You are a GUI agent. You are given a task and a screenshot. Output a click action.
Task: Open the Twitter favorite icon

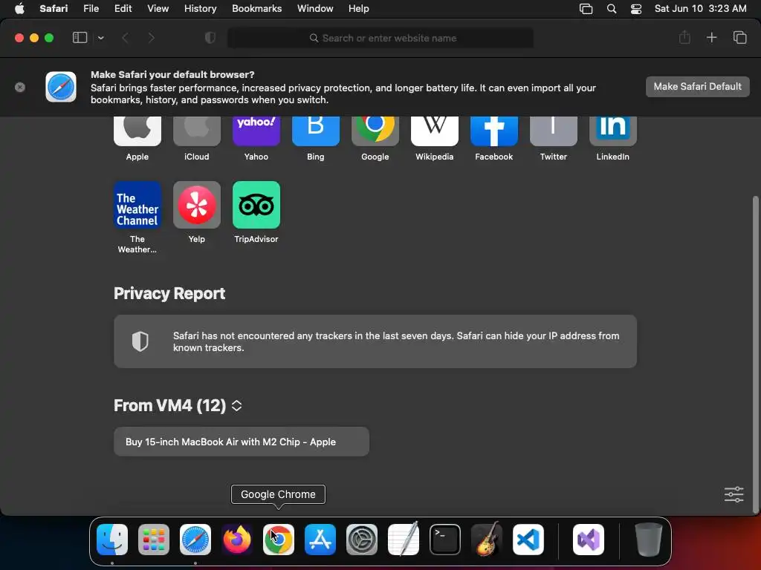click(x=553, y=131)
